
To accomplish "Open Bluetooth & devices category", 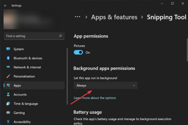I will click(34, 58).
